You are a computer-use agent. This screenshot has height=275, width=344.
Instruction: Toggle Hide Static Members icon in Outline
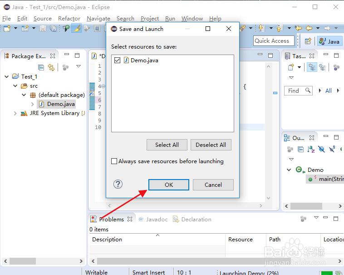(x=332, y=149)
